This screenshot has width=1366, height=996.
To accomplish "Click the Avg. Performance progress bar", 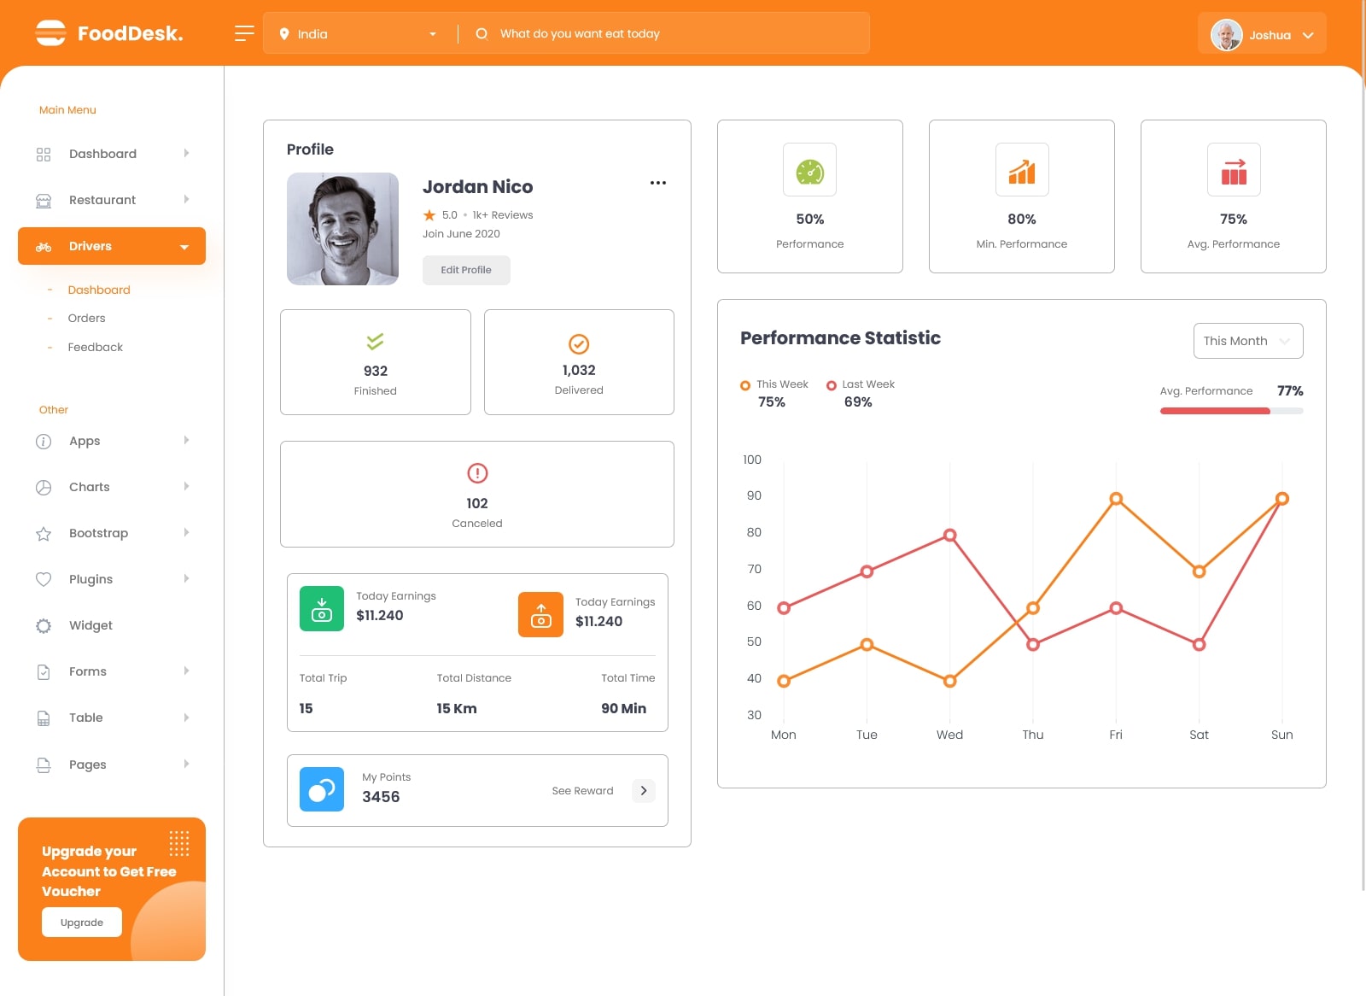I will [x=1230, y=411].
